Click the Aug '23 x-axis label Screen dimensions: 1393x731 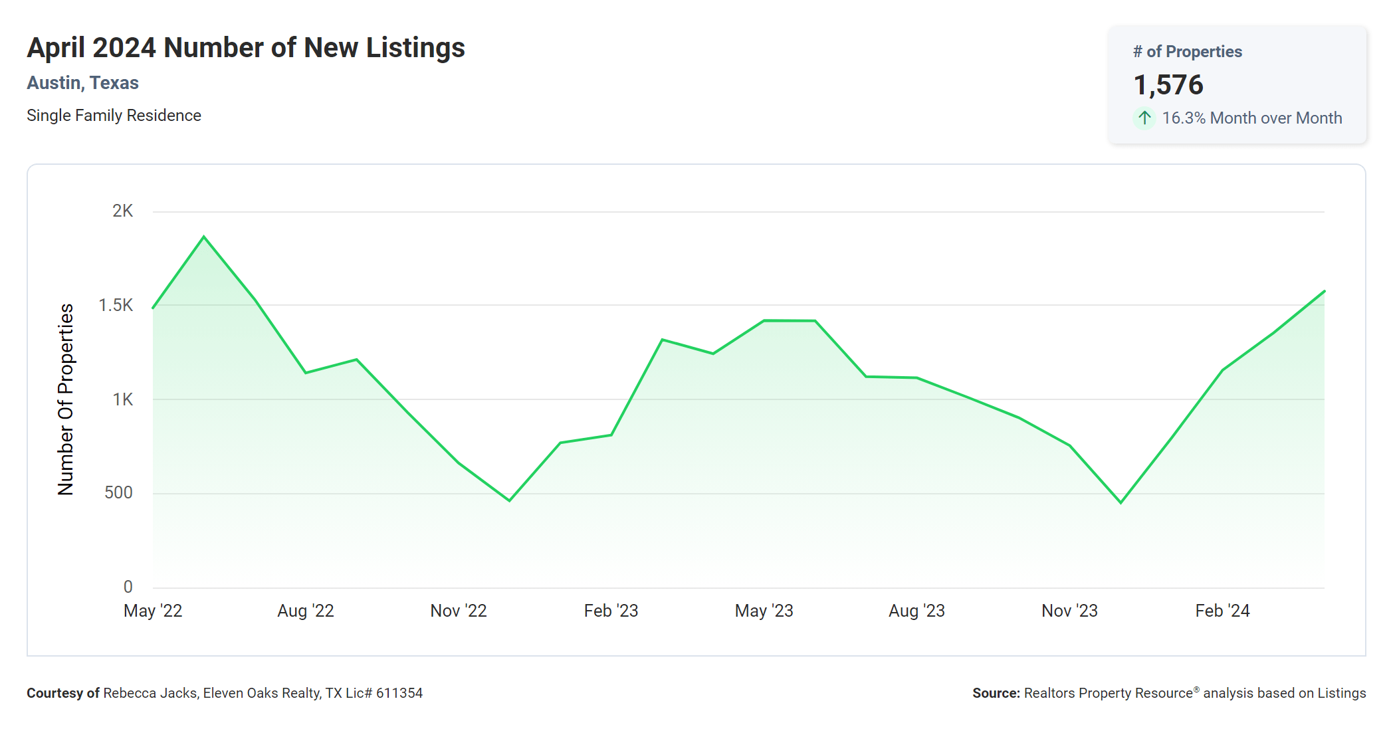(x=916, y=611)
